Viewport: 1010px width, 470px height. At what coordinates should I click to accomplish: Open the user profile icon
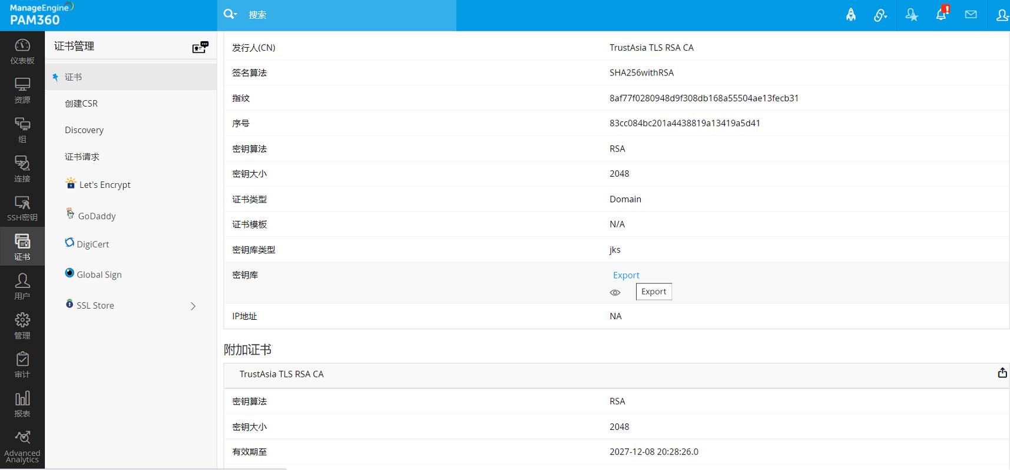pyautogui.click(x=1002, y=15)
